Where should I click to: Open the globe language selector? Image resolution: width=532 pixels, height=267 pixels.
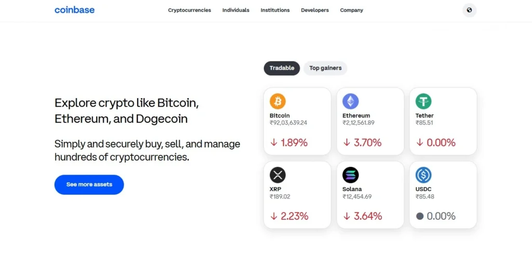pos(469,10)
